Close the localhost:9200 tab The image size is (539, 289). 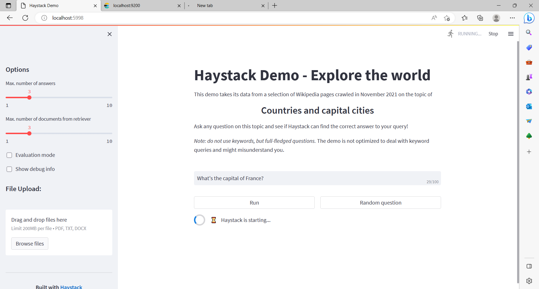[x=179, y=6]
